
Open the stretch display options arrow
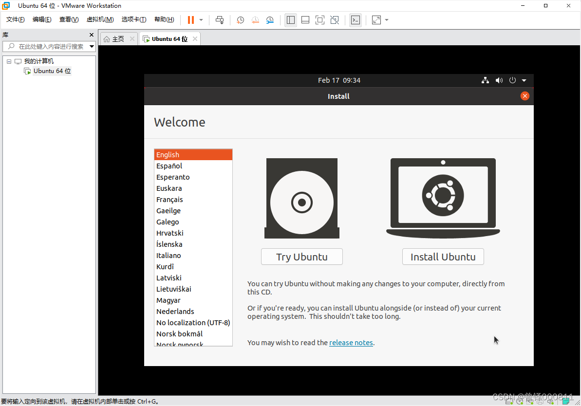[x=387, y=20]
